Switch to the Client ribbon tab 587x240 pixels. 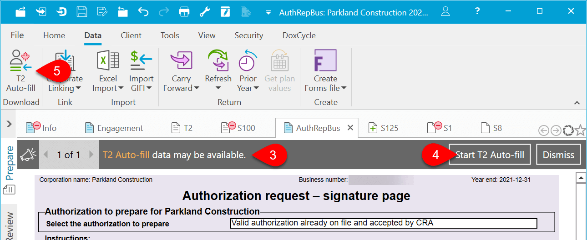pos(131,35)
